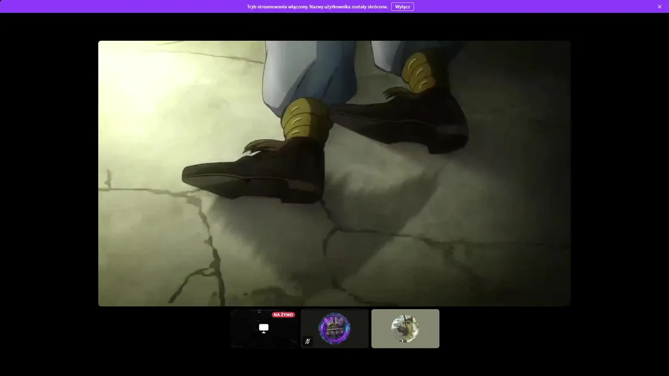
Task: Click the streamer mode notice text
Action: click(x=317, y=7)
